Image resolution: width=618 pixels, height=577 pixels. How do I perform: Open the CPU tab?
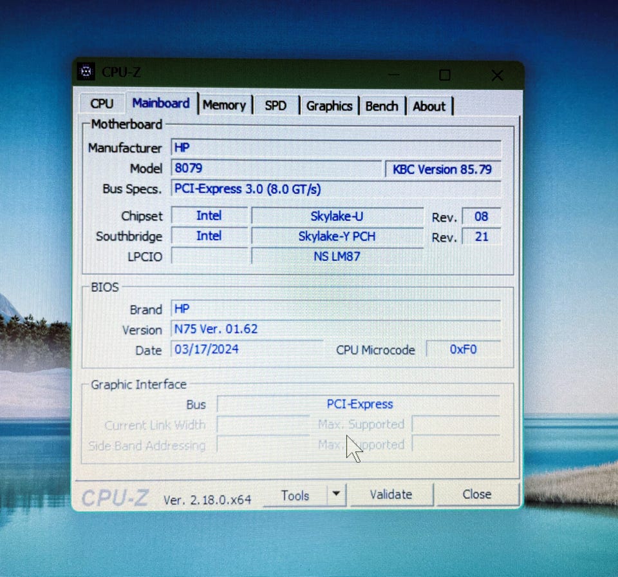(102, 104)
